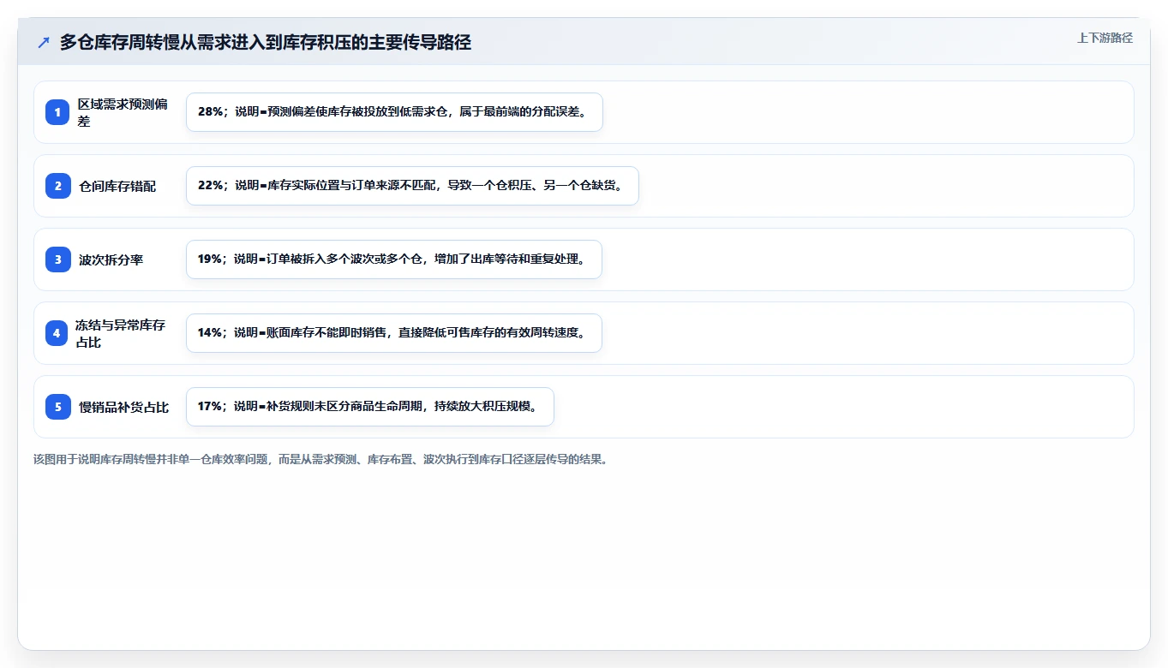Open the 22% inventory mismatch description box
The image size is (1168, 668).
[412, 186]
